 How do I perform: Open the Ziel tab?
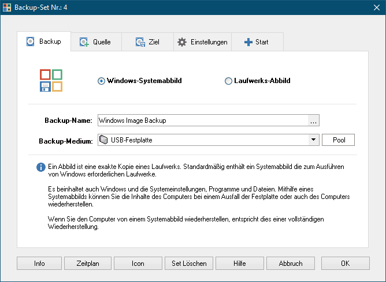(148, 42)
